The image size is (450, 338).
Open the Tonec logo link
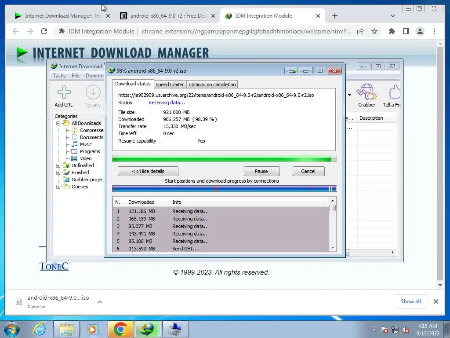[54, 266]
